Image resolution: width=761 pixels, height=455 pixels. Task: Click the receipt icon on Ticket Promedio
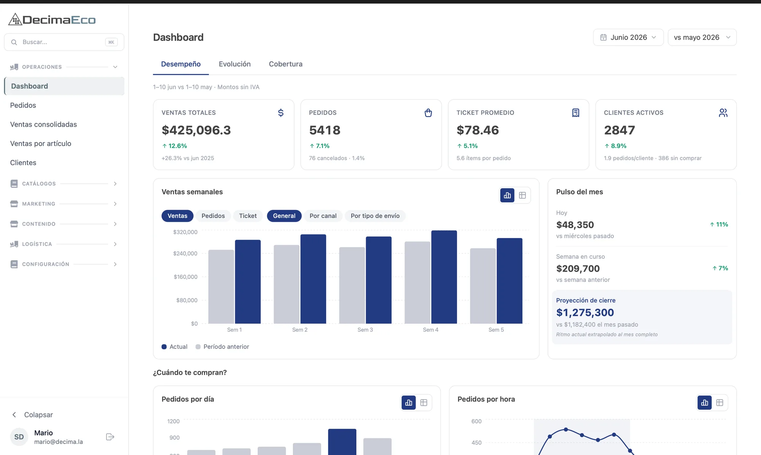point(576,113)
